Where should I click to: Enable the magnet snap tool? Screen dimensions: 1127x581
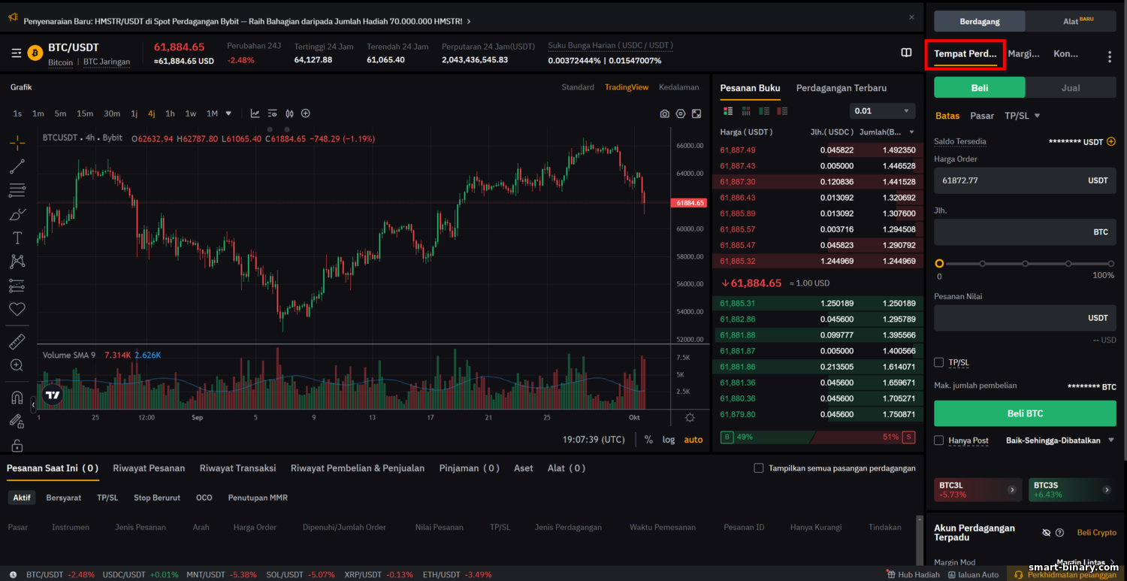[17, 398]
